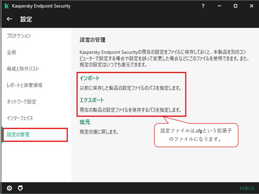Click the Kaspersky Endpoint Security window title
The image size is (259, 194).
41,6
